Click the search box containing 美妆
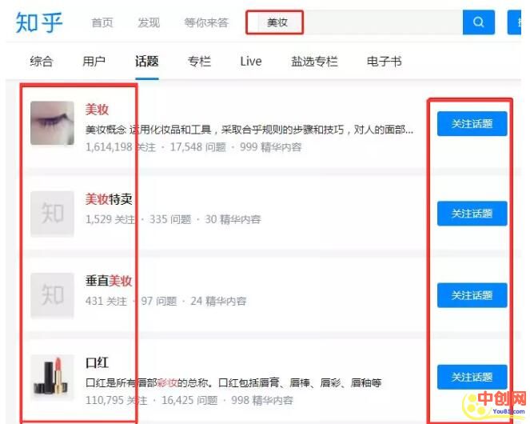This screenshot has height=424, width=530. [x=360, y=23]
